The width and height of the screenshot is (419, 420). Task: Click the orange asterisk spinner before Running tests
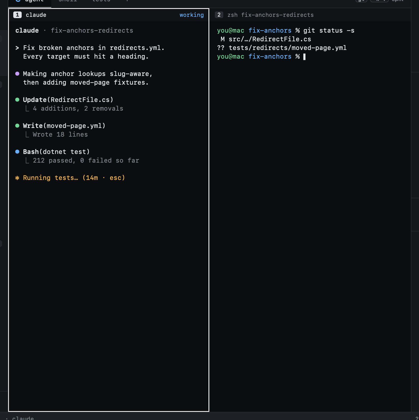[x=17, y=178]
